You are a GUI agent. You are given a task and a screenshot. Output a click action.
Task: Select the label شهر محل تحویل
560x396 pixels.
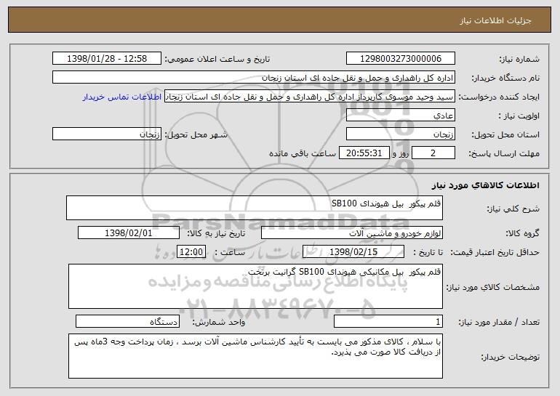196,135
